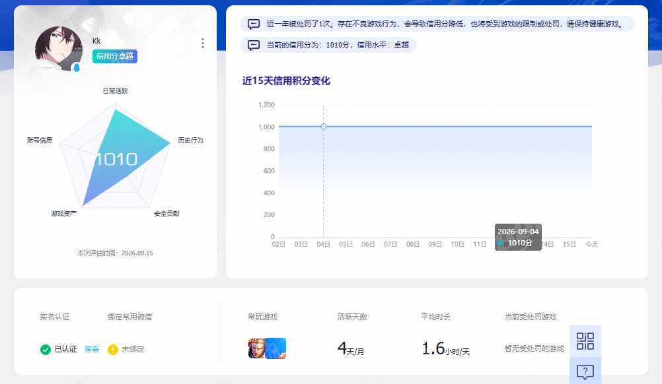Click the 4天/月 active days value
The image size is (662, 384).
click(x=351, y=348)
